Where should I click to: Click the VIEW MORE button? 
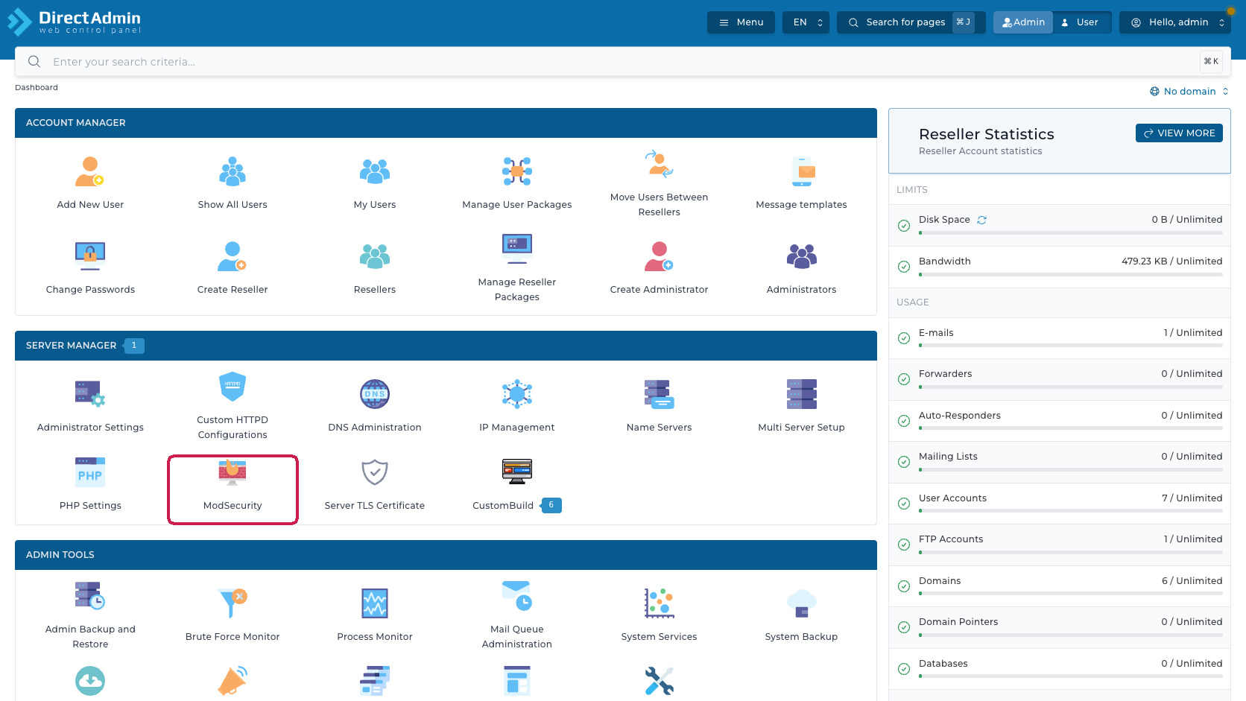(x=1179, y=133)
